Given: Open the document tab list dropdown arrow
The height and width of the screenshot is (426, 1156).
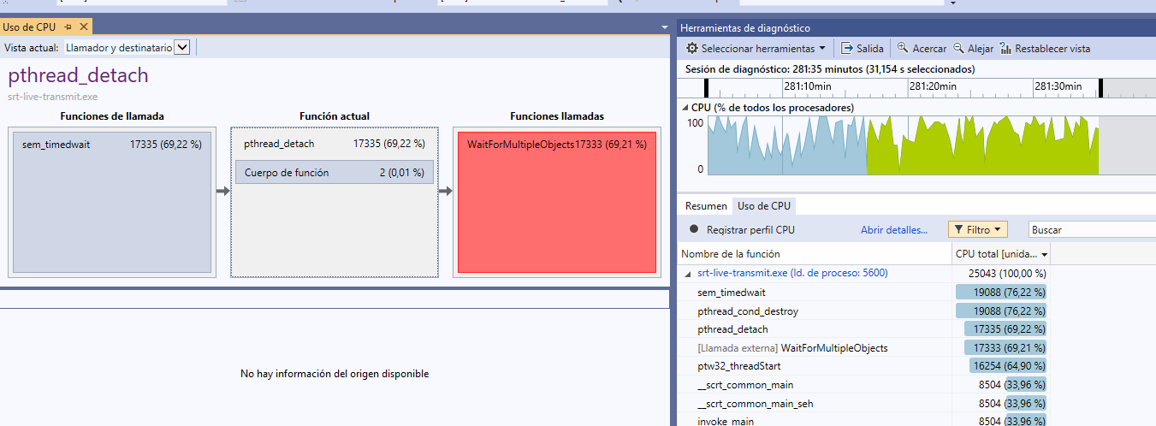Looking at the screenshot, I should pos(665,28).
